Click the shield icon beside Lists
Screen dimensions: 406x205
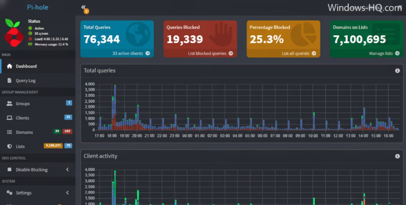pyautogui.click(x=10, y=146)
